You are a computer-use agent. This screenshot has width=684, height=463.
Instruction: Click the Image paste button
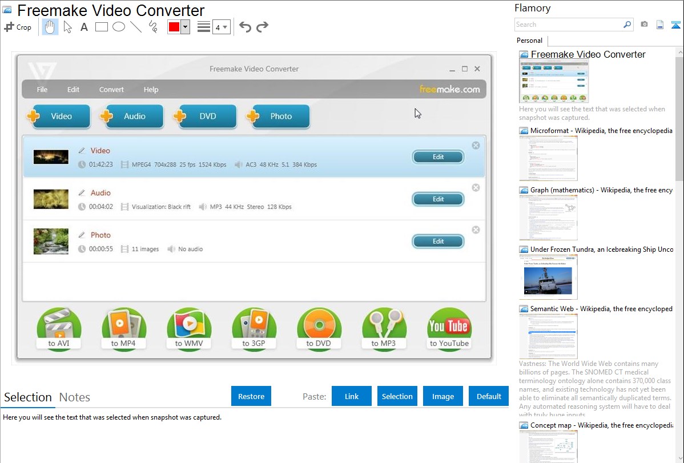coord(443,396)
